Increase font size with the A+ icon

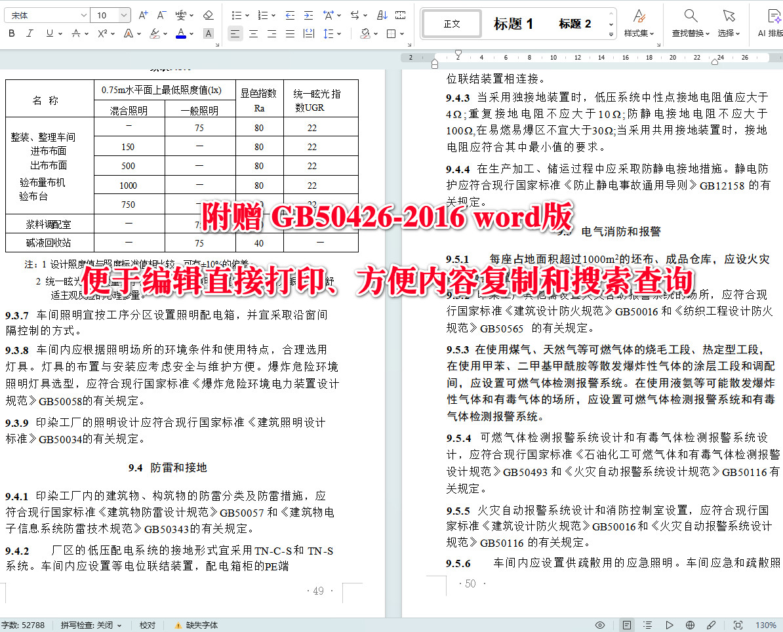[x=143, y=16]
